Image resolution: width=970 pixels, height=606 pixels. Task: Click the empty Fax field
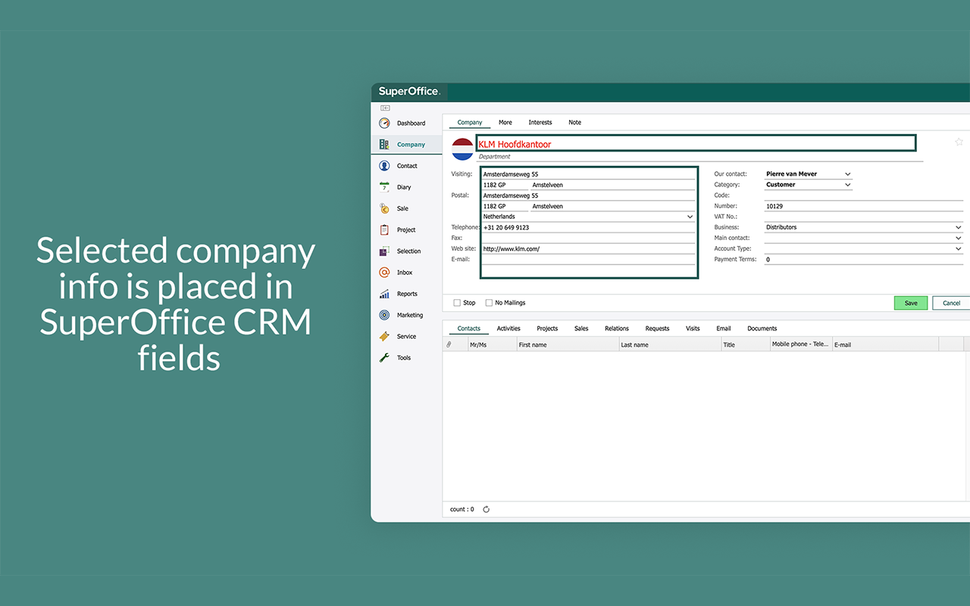pos(588,238)
